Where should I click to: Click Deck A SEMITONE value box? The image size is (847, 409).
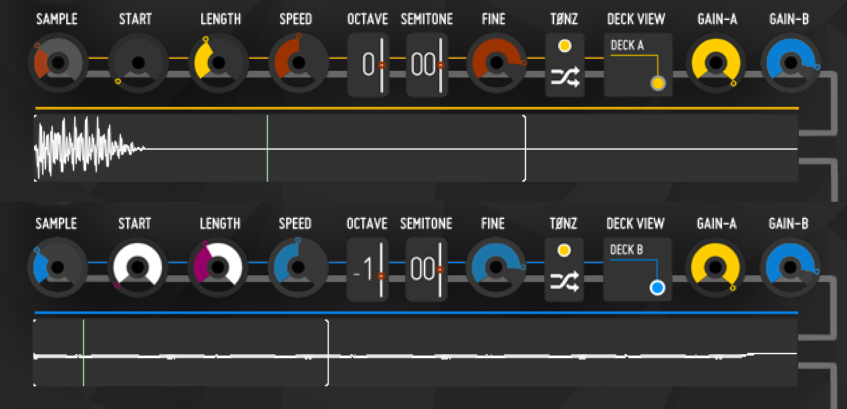click(x=427, y=65)
